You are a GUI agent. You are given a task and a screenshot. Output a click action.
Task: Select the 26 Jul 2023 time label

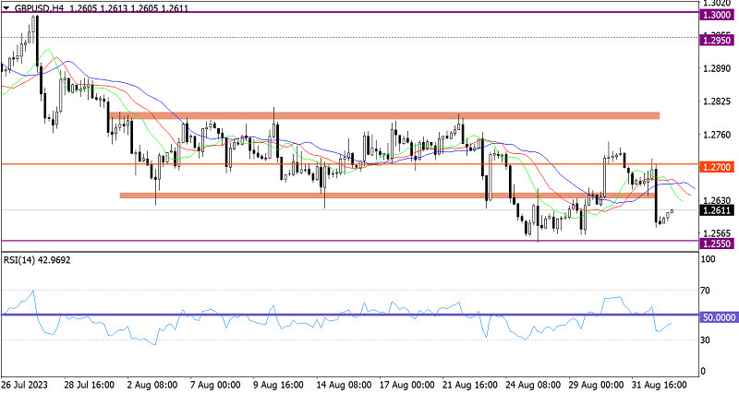pyautogui.click(x=25, y=385)
